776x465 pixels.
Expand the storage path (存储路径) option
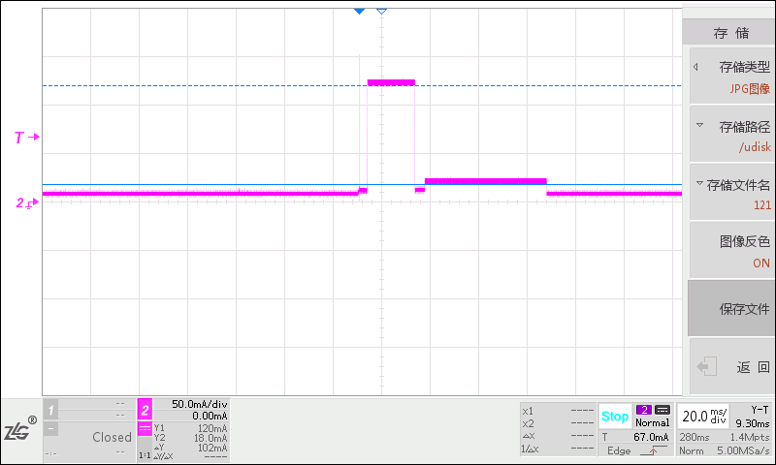tap(732, 137)
